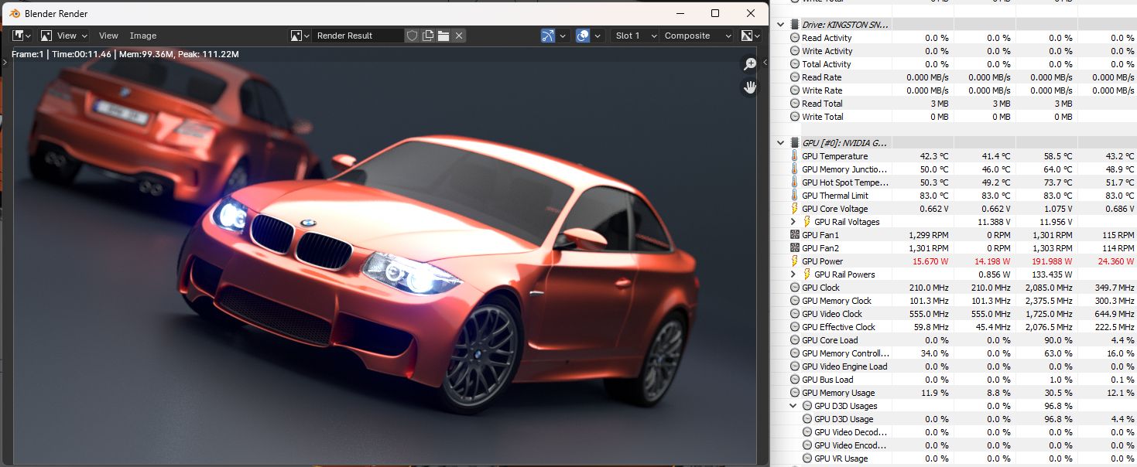This screenshot has height=467, width=1137.
Task: Click the Write Rate circle icon
Action: point(795,90)
